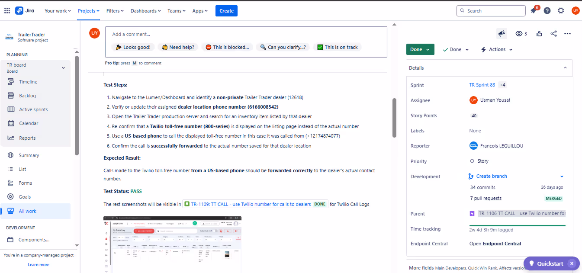
Task: Vote for this issue thumbs-up icon
Action: tap(539, 33)
